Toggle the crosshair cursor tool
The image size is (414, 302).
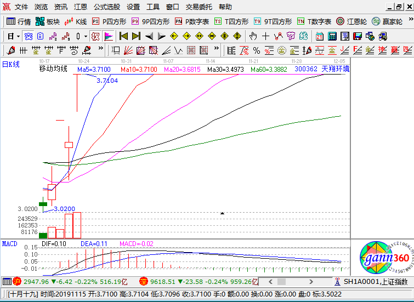coord(265,36)
